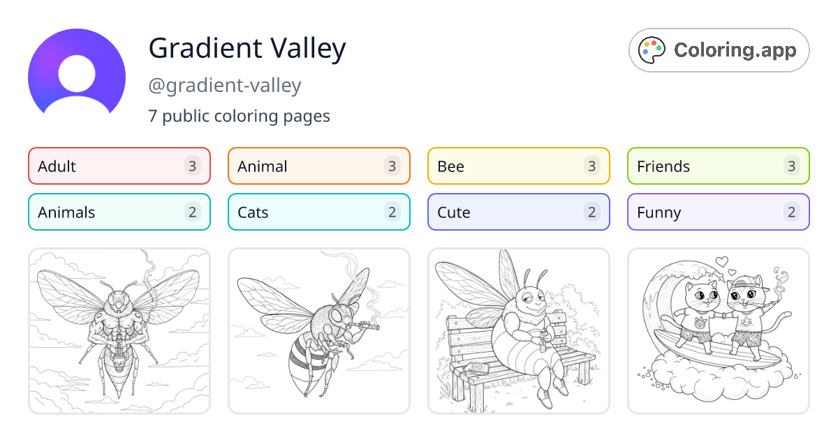838x439 pixels.
Task: Open the Friends category tag
Action: click(718, 166)
